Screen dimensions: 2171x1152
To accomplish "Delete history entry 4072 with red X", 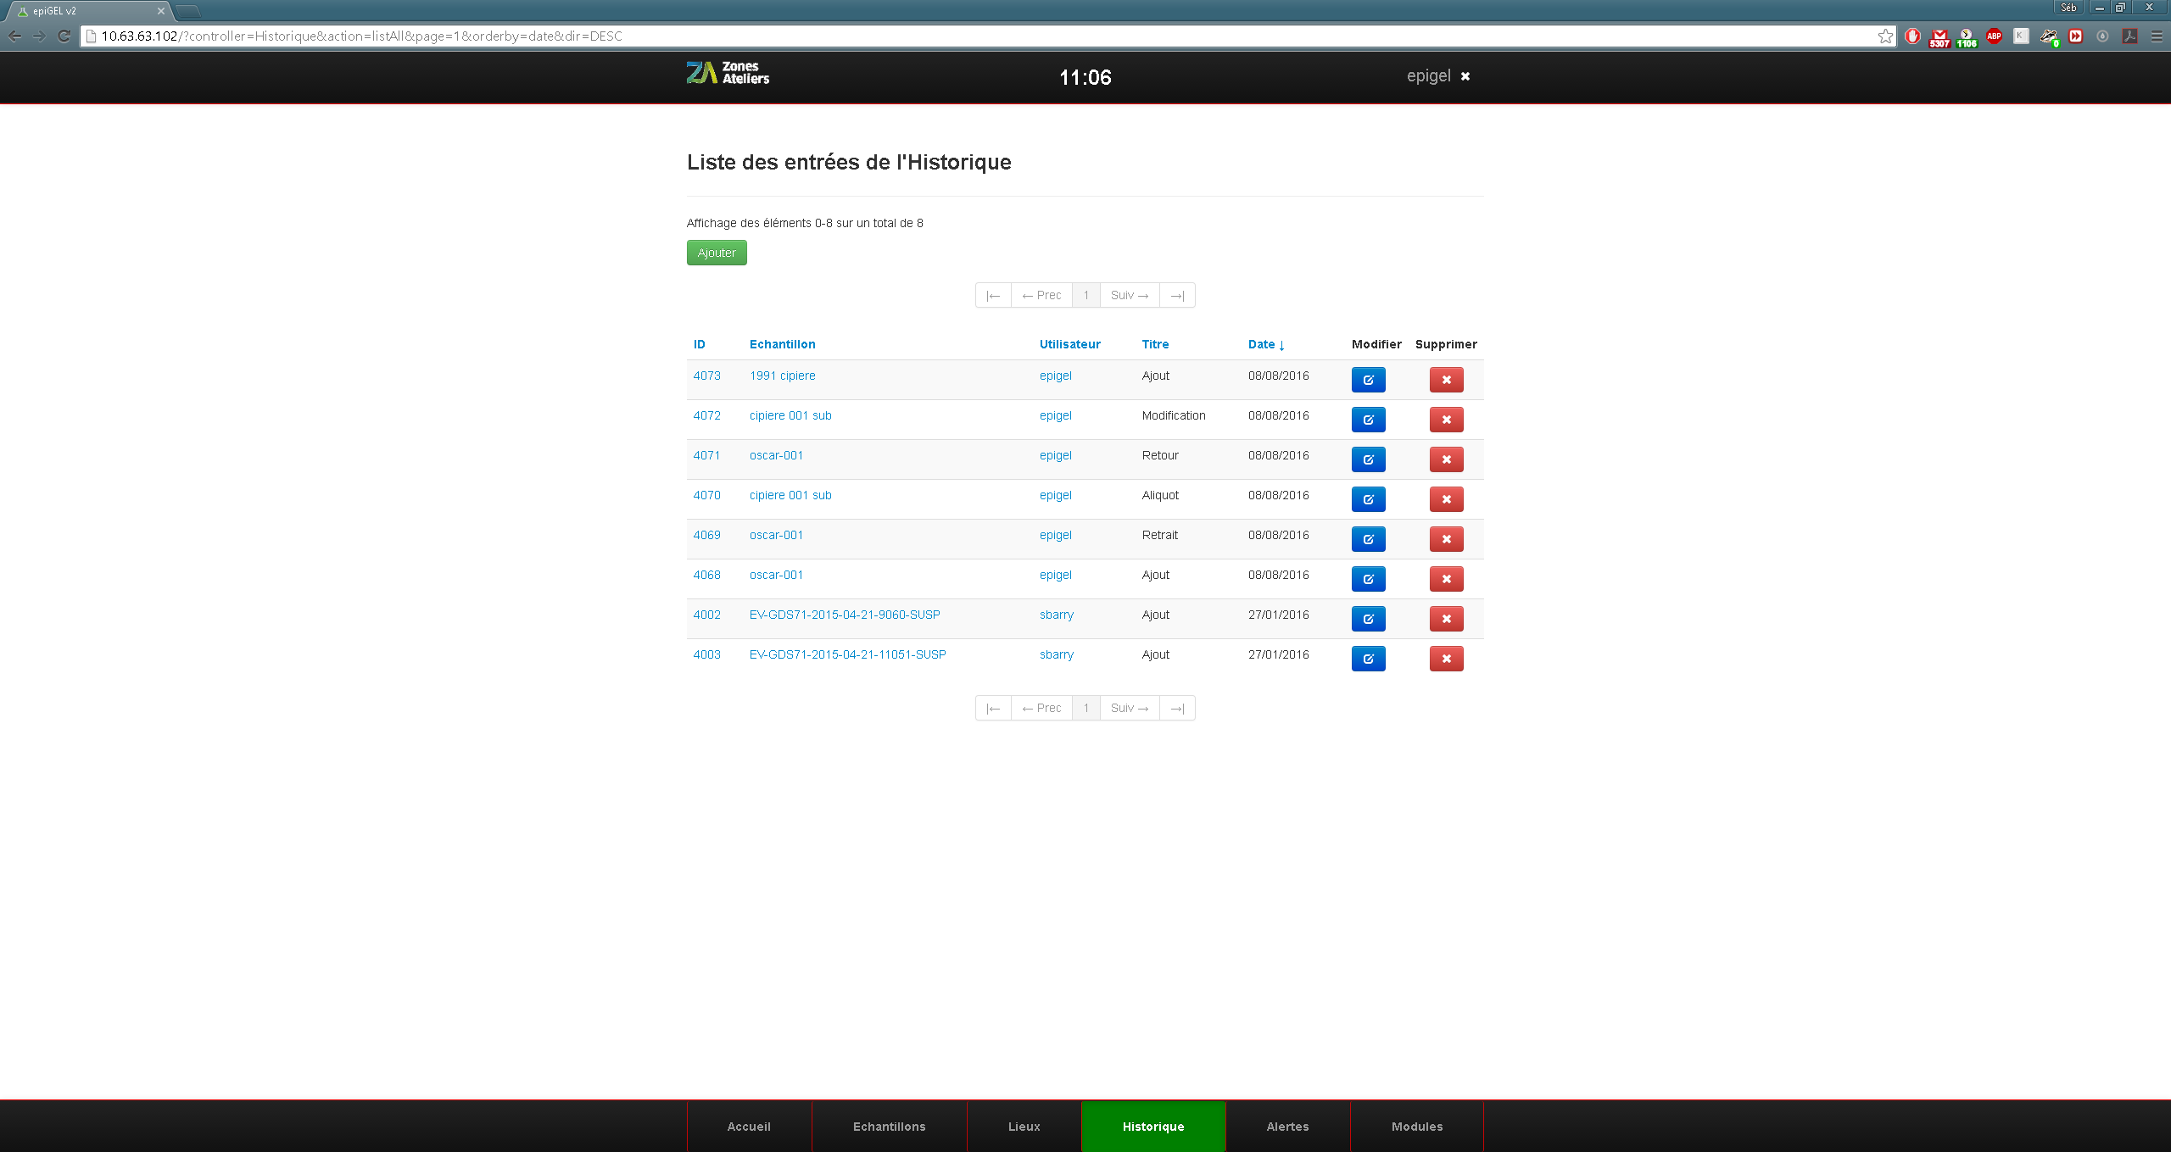I will [x=1446, y=420].
